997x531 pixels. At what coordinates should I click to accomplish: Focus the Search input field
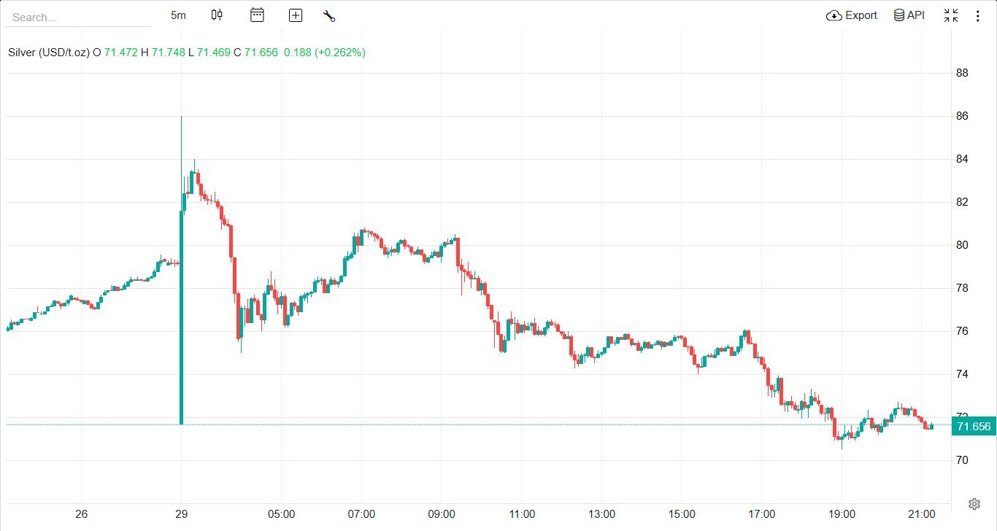coord(77,17)
